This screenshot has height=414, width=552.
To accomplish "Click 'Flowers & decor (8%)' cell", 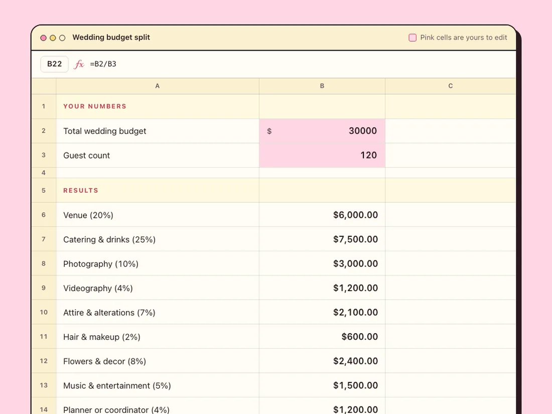I will click(158, 361).
